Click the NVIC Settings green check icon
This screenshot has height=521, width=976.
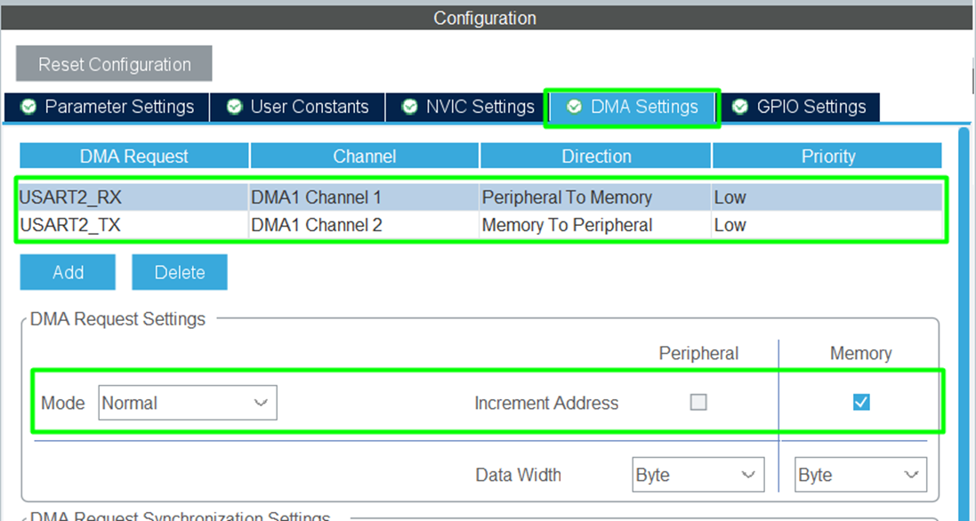point(410,107)
